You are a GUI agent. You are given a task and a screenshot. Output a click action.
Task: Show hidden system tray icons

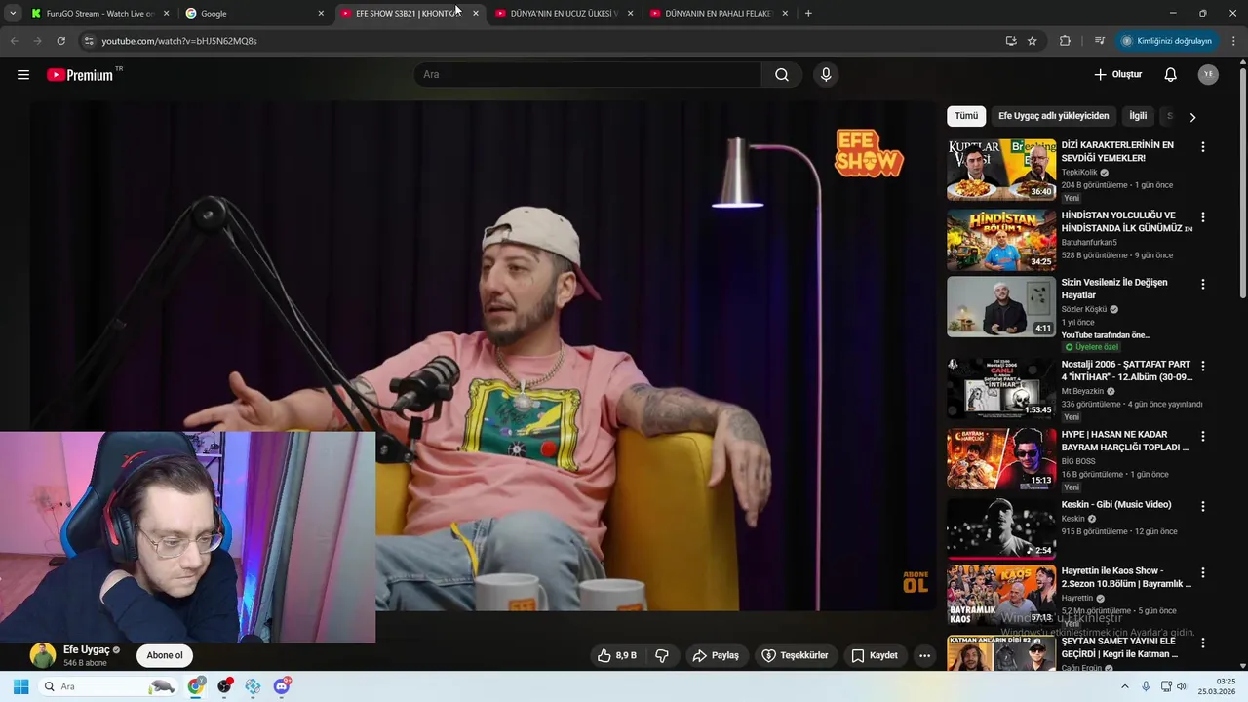pos(1124,686)
